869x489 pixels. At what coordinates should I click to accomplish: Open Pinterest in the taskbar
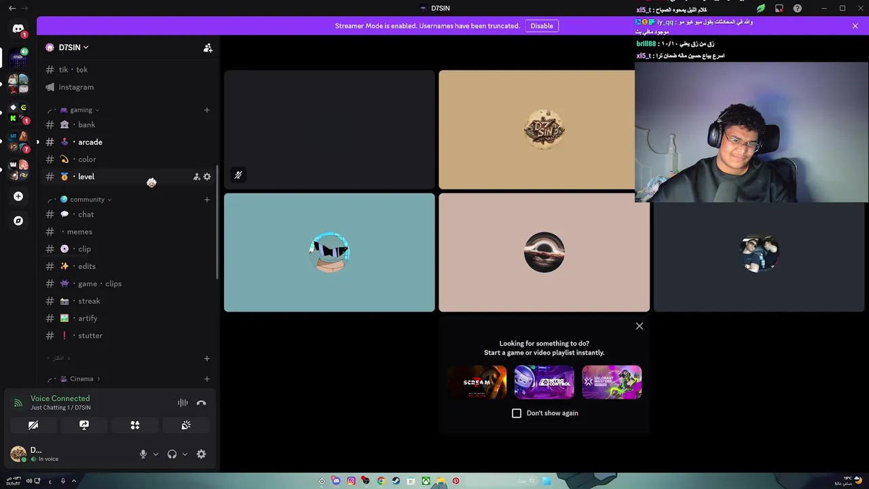point(456,481)
